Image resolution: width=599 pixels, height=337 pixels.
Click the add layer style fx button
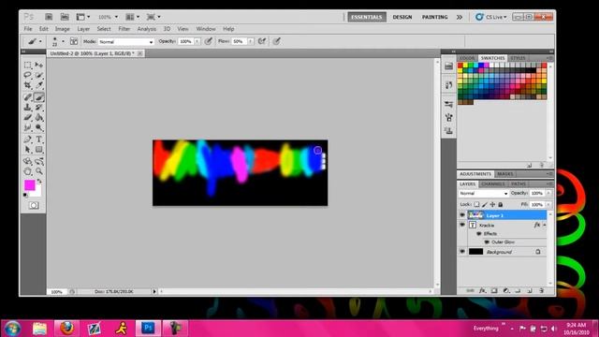[x=483, y=291]
